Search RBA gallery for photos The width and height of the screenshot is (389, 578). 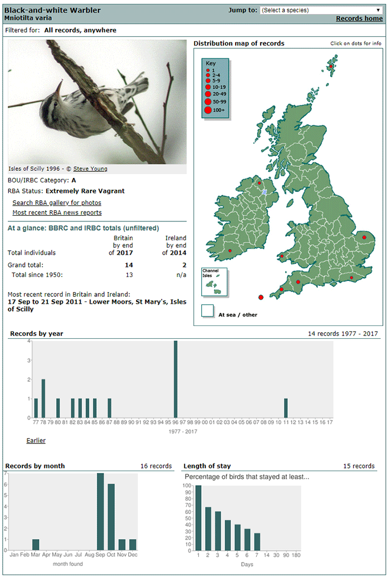(x=57, y=202)
